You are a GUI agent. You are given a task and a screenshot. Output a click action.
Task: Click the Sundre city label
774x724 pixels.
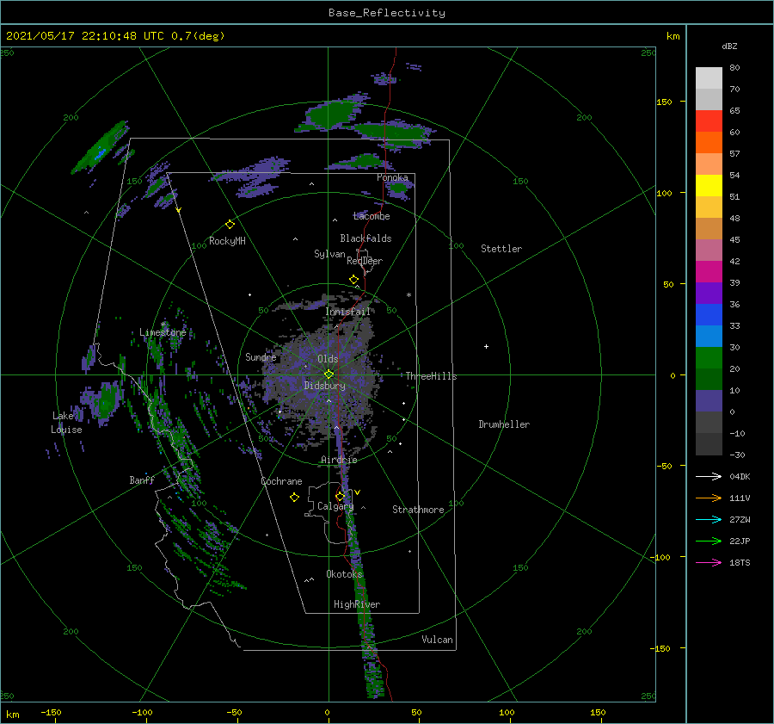point(261,356)
